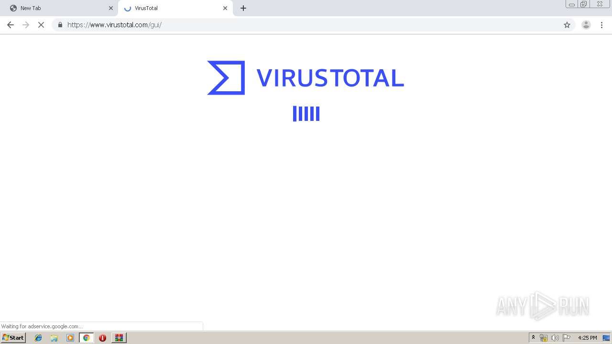The width and height of the screenshot is (612, 344).
Task: Open the Chrome profile avatar menu
Action: click(586, 25)
